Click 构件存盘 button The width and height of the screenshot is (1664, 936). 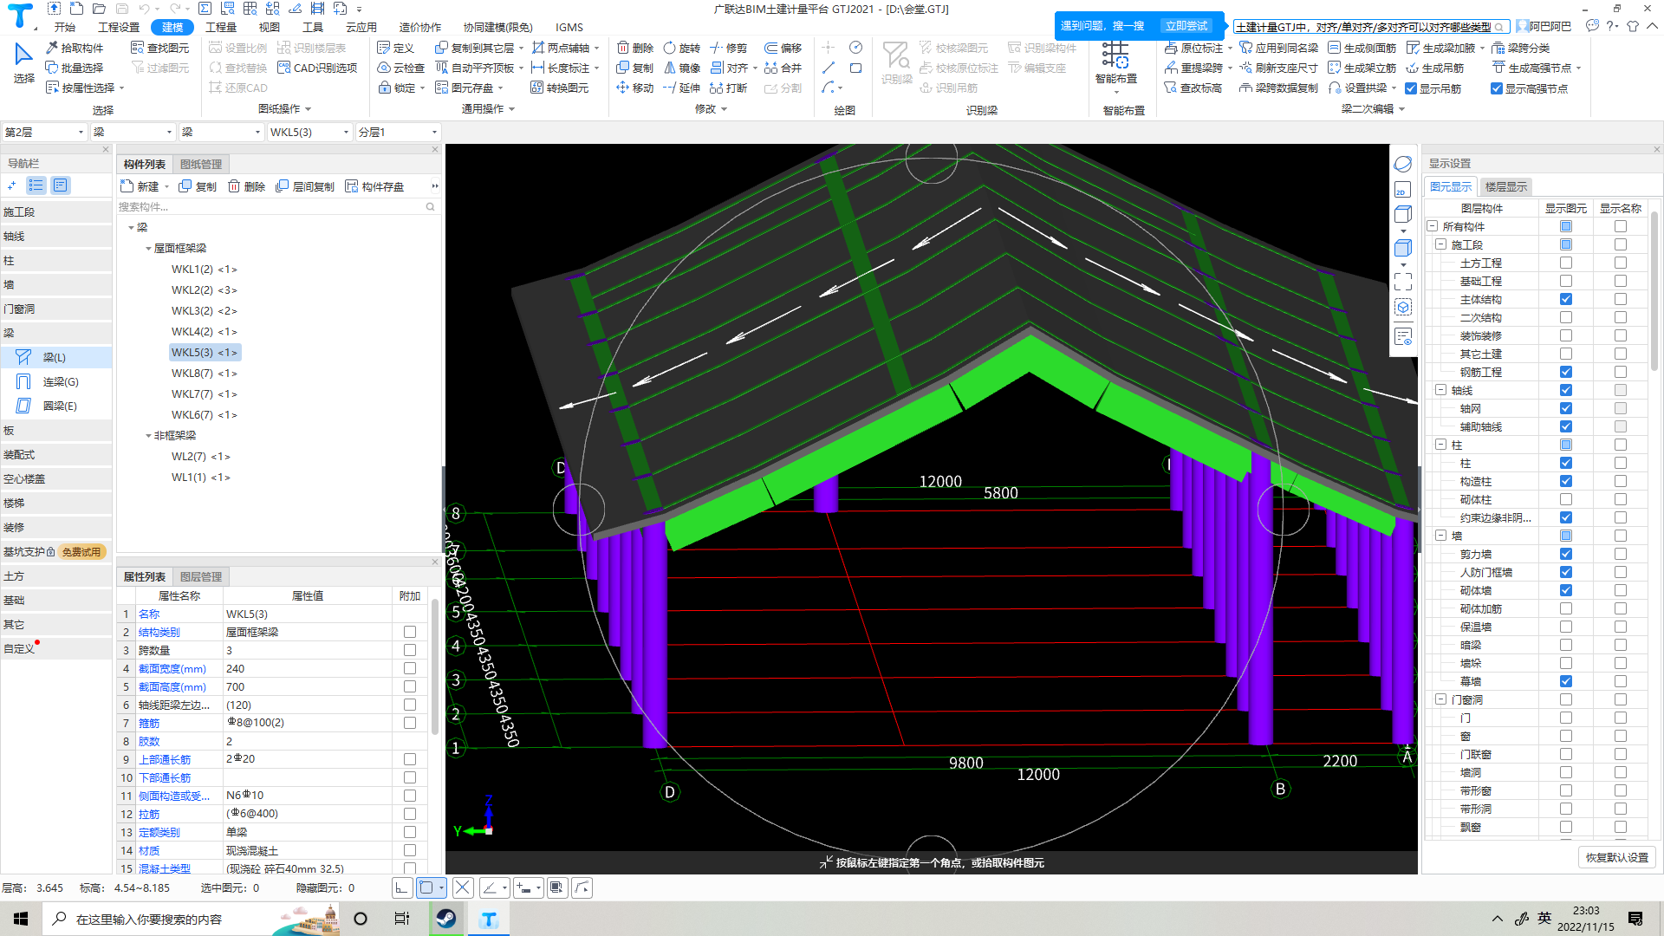click(x=374, y=186)
